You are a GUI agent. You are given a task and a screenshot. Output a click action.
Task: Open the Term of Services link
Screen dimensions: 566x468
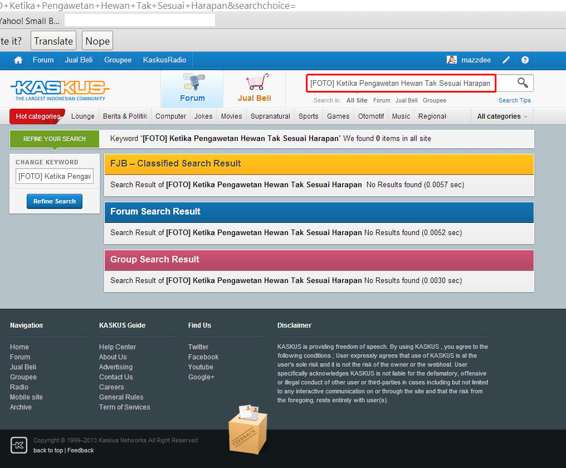coord(125,407)
